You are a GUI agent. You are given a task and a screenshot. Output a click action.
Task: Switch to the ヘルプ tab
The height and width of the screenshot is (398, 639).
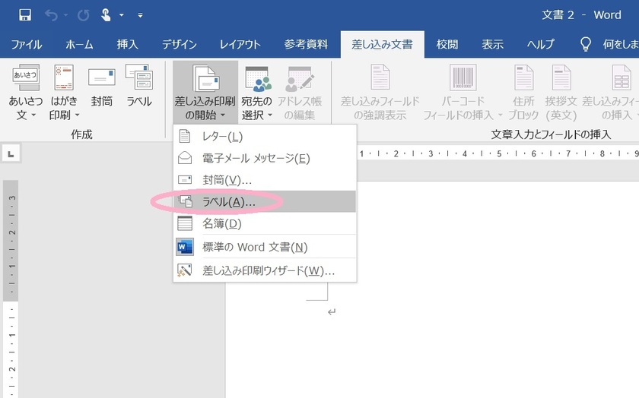pyautogui.click(x=541, y=44)
